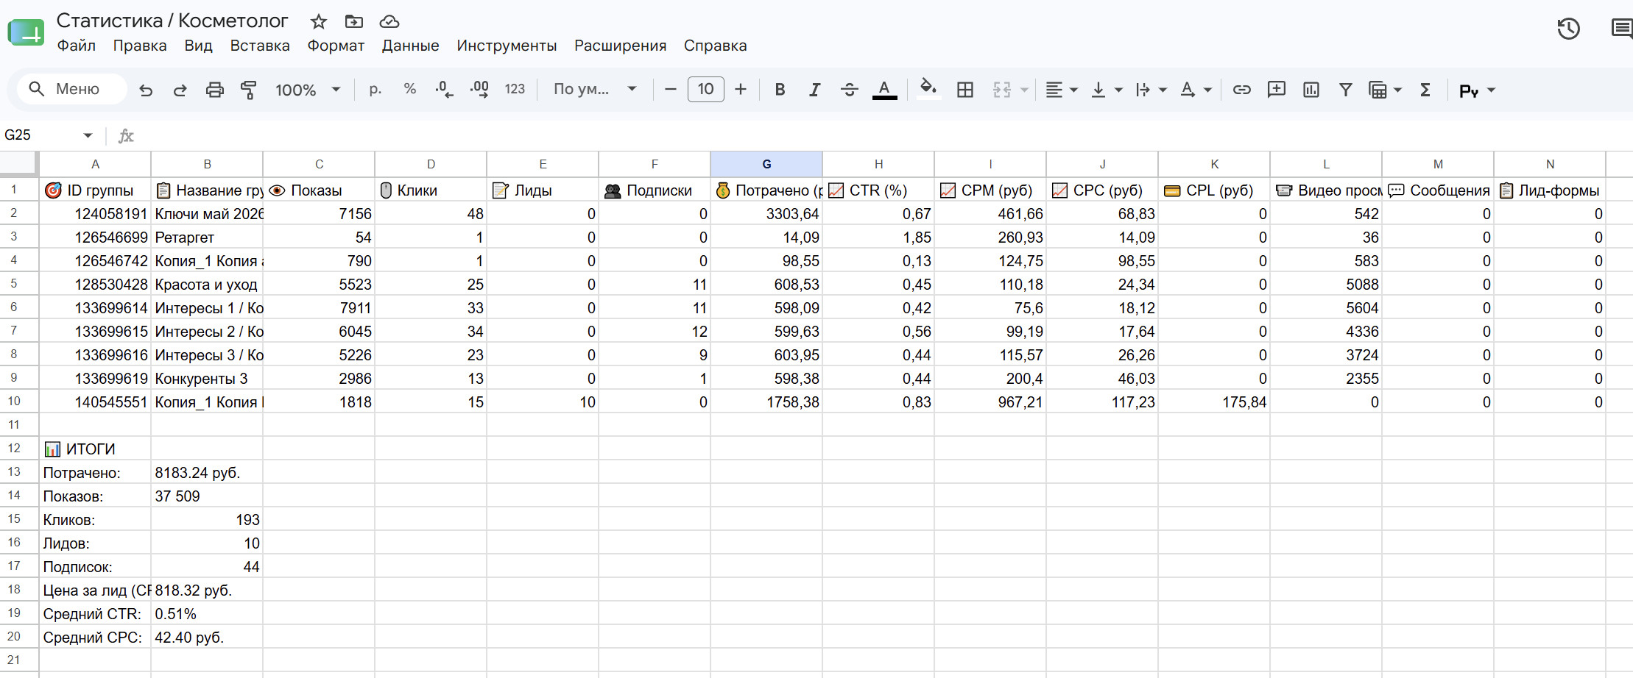Click the font size field showing 10
Viewport: 1633px width, 678px height.
[705, 90]
